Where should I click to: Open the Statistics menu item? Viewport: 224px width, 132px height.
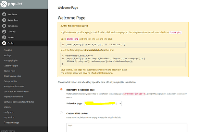[x=12, y=32]
